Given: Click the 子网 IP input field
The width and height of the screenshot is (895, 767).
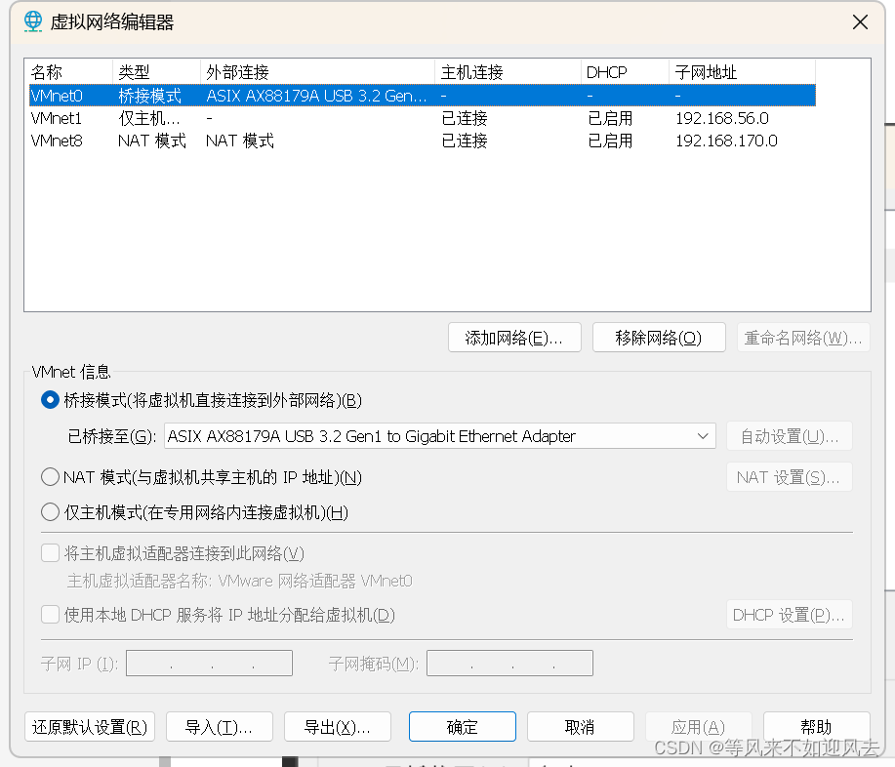Looking at the screenshot, I should pos(208,663).
